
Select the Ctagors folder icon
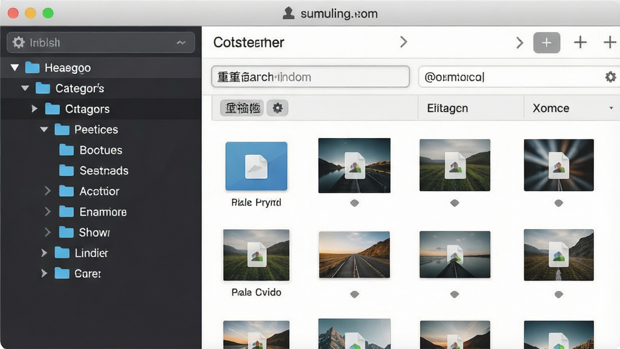(x=52, y=109)
